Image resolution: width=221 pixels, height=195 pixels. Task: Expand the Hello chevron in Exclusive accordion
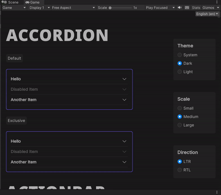coord(124,141)
